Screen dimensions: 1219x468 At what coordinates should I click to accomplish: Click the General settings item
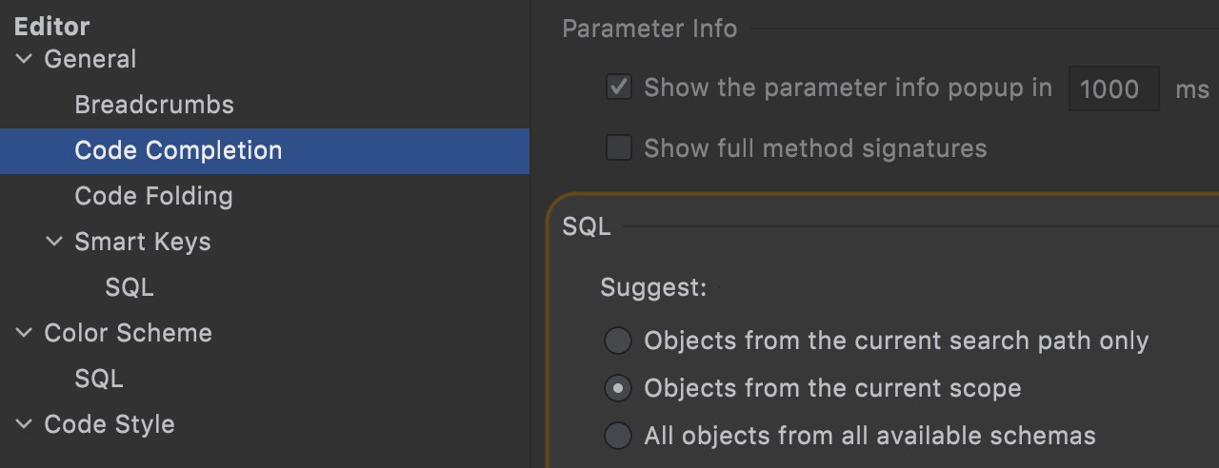point(90,59)
